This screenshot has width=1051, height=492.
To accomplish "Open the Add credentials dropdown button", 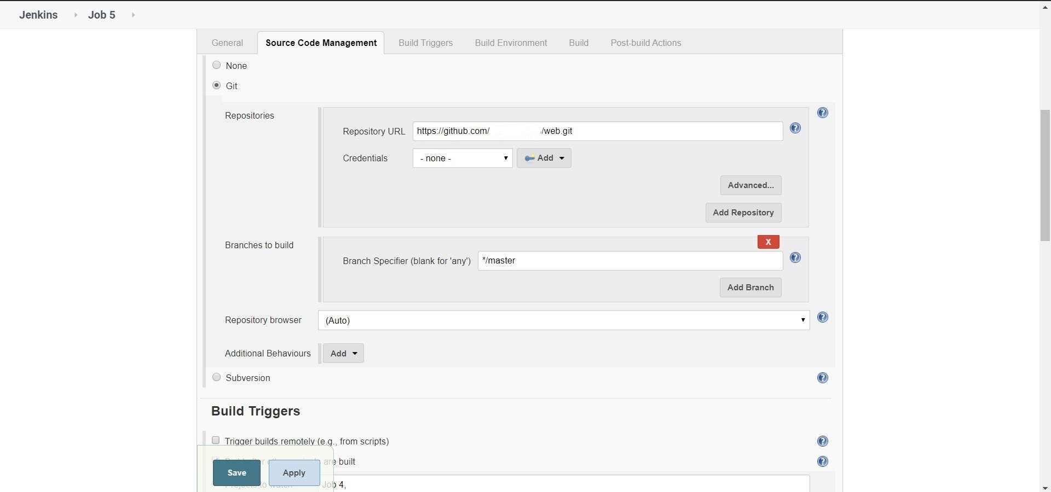I will 544,158.
